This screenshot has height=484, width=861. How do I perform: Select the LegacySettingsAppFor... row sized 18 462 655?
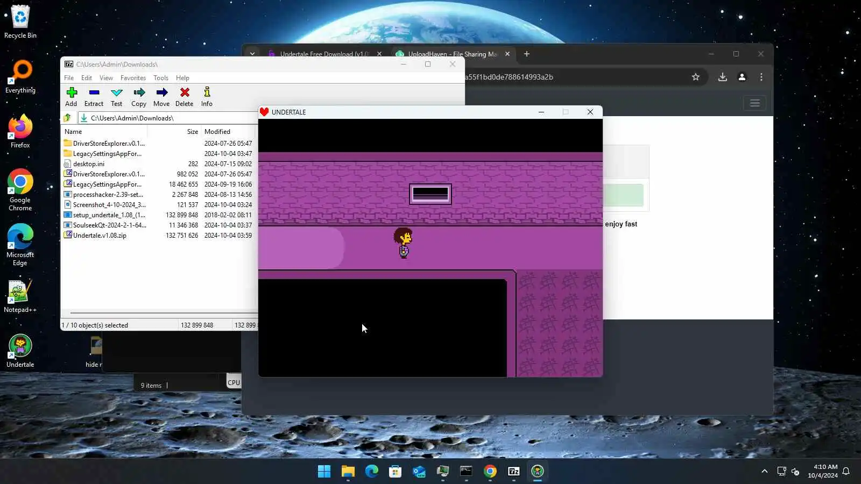pos(158,184)
